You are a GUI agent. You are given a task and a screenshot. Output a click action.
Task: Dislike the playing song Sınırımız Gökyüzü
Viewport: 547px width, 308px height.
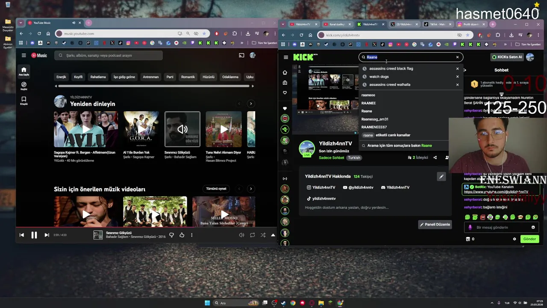point(172,235)
